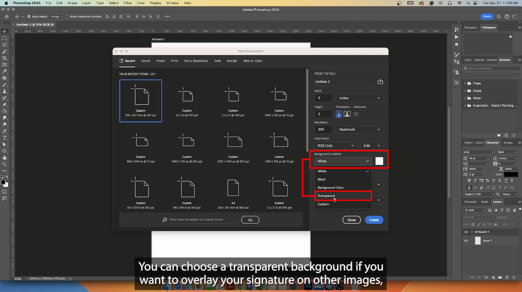Viewport: 522px width, 292px height.
Task: Click the Create button
Action: [x=374, y=220]
